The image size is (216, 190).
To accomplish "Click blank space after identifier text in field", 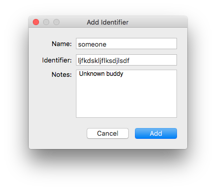I will point(153,60).
